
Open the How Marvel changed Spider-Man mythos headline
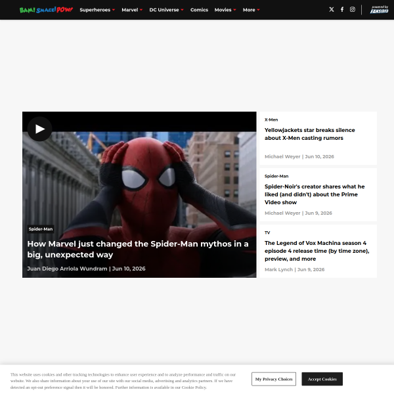138,249
